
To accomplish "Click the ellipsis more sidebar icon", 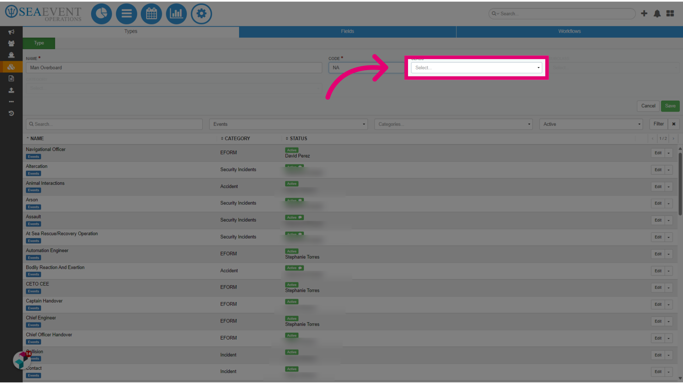I will click(11, 102).
